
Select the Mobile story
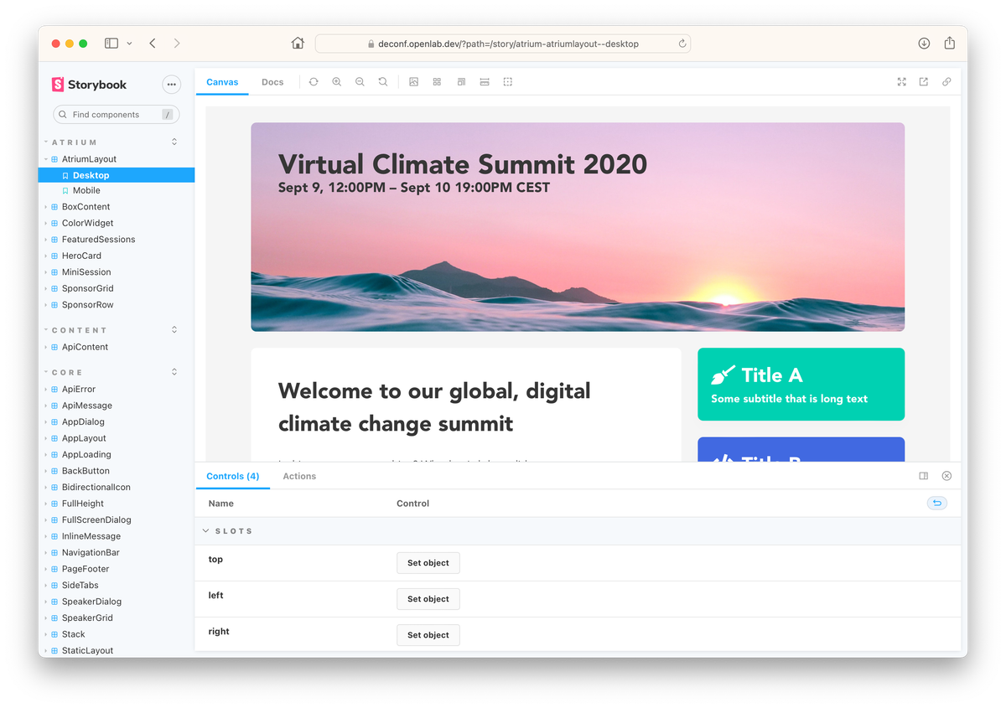point(86,191)
